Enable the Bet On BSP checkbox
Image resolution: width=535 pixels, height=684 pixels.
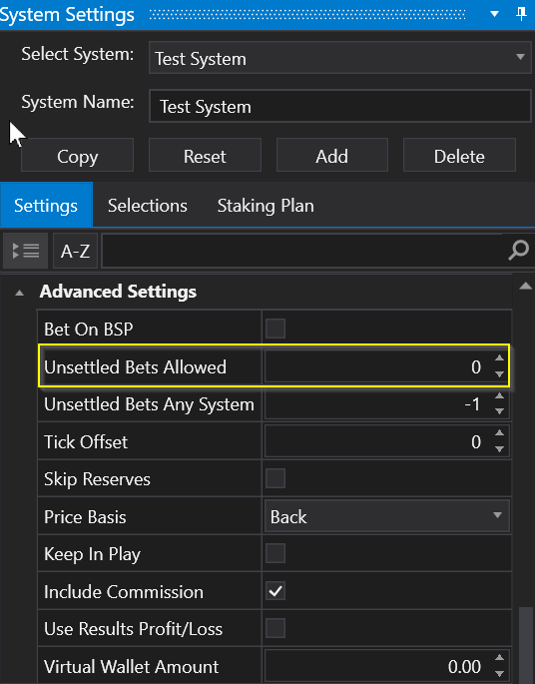tap(275, 329)
